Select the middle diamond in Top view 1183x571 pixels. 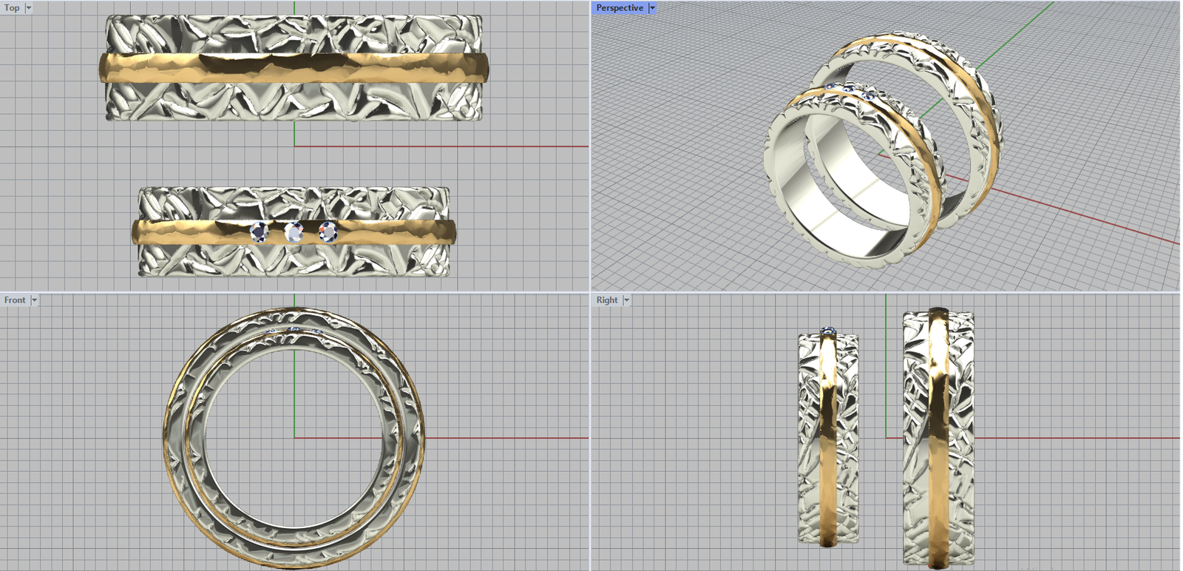tap(294, 232)
